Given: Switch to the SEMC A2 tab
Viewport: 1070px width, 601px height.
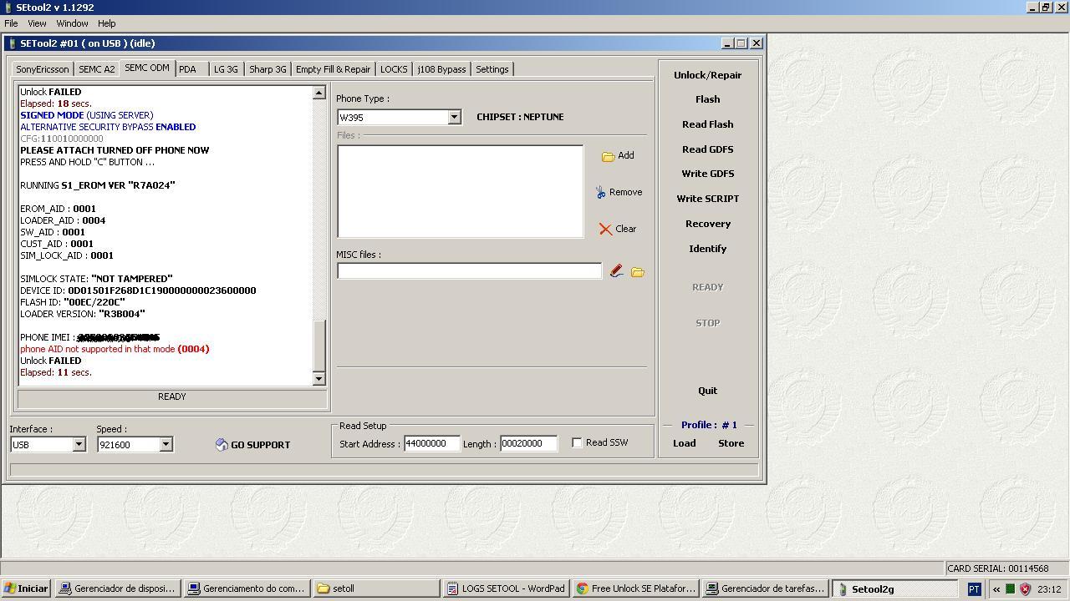Looking at the screenshot, I should click(97, 69).
